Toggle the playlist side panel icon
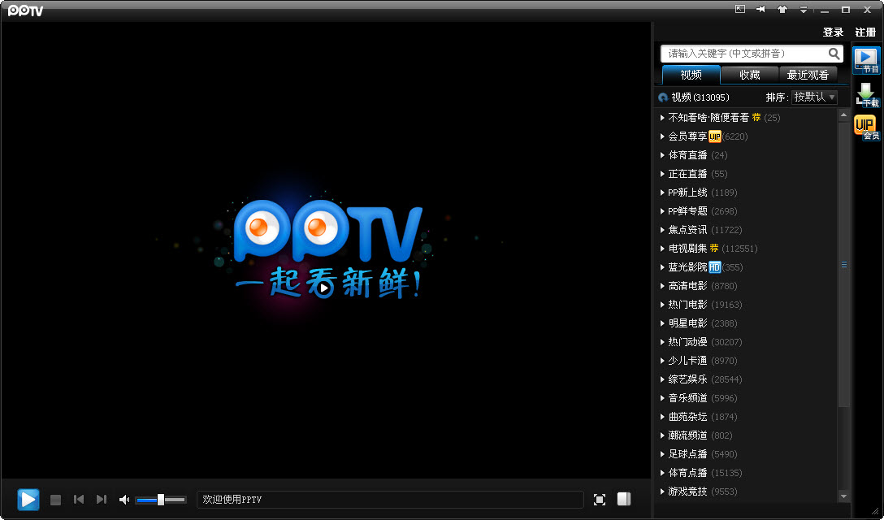This screenshot has height=520, width=884. (x=624, y=499)
